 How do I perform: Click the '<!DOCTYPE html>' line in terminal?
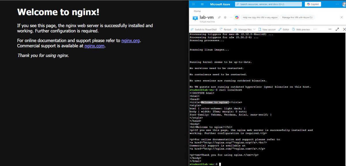coord(202,93)
